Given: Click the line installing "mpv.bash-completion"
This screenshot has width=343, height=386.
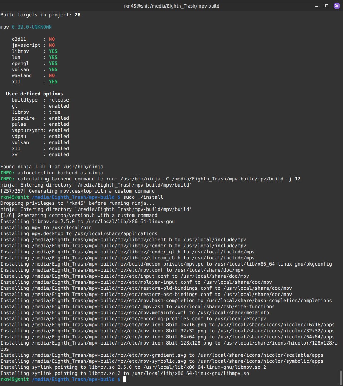Looking at the screenshot, I should pyautogui.click(x=166, y=300).
